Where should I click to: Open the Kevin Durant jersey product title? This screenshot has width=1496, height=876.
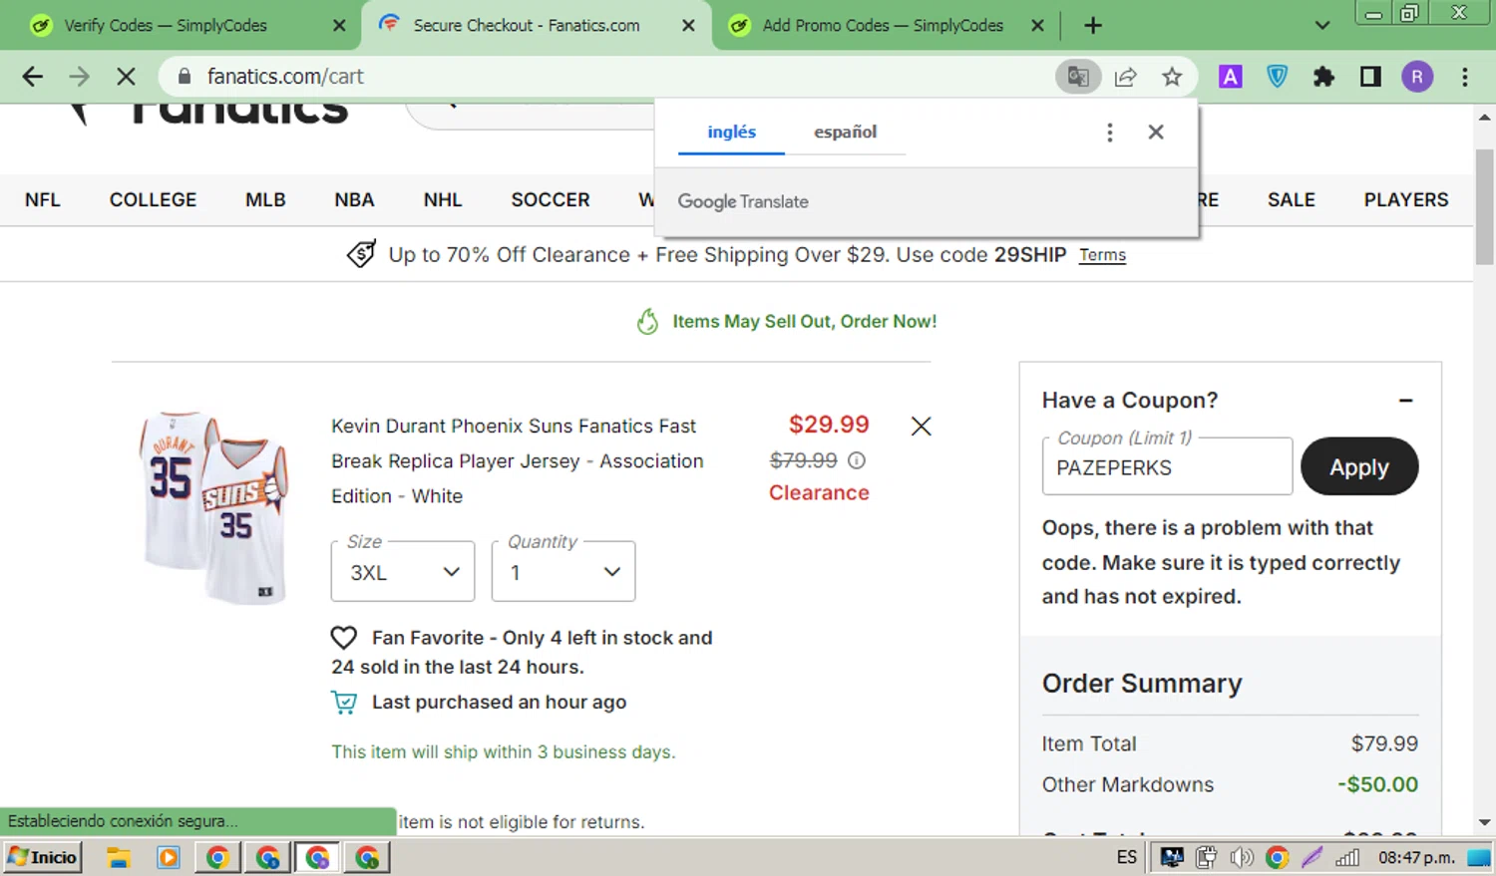pos(519,460)
